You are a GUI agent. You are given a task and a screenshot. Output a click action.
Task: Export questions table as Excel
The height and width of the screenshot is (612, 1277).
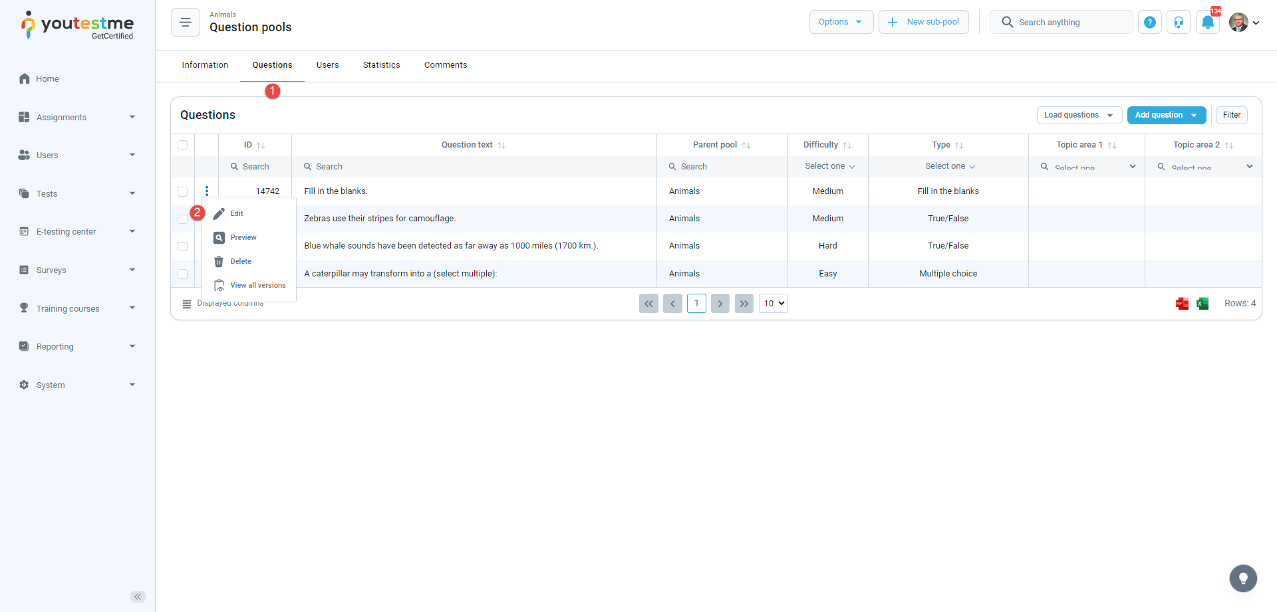click(1203, 304)
